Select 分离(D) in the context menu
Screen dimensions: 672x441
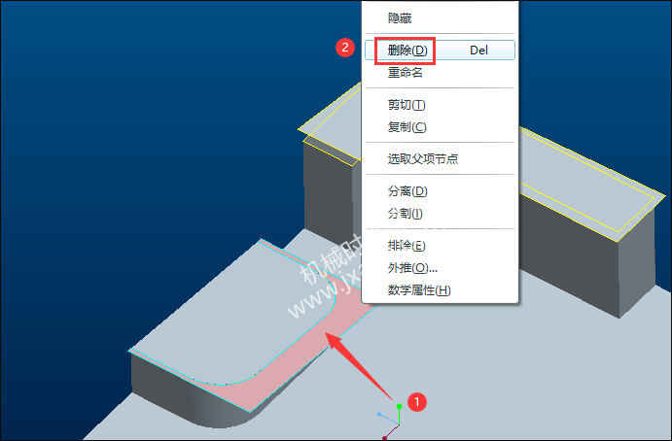click(x=407, y=191)
